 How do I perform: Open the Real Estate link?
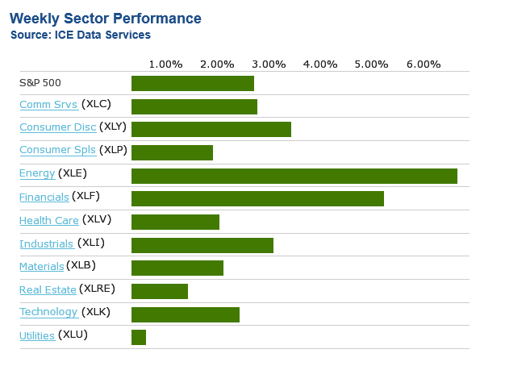point(48,290)
